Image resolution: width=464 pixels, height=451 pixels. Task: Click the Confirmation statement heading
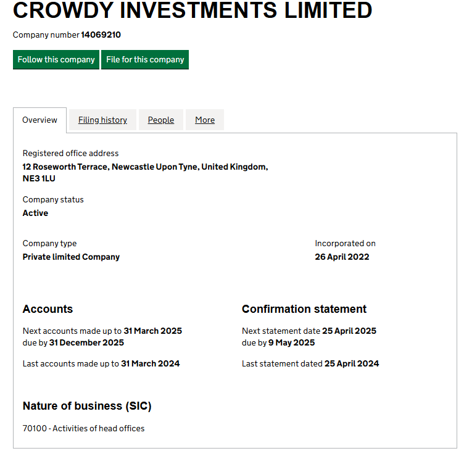[304, 309]
